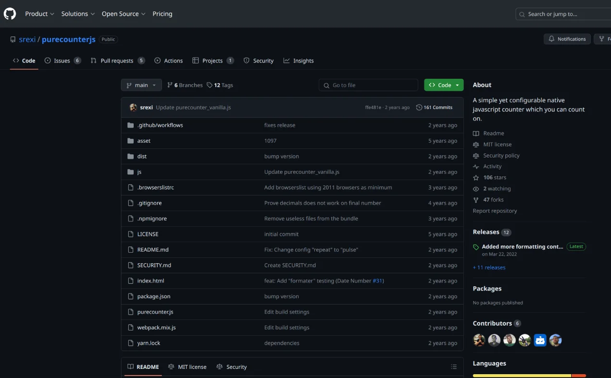The image size is (611, 378).
Task: Select the Security tab below the file list
Action: [232, 366]
